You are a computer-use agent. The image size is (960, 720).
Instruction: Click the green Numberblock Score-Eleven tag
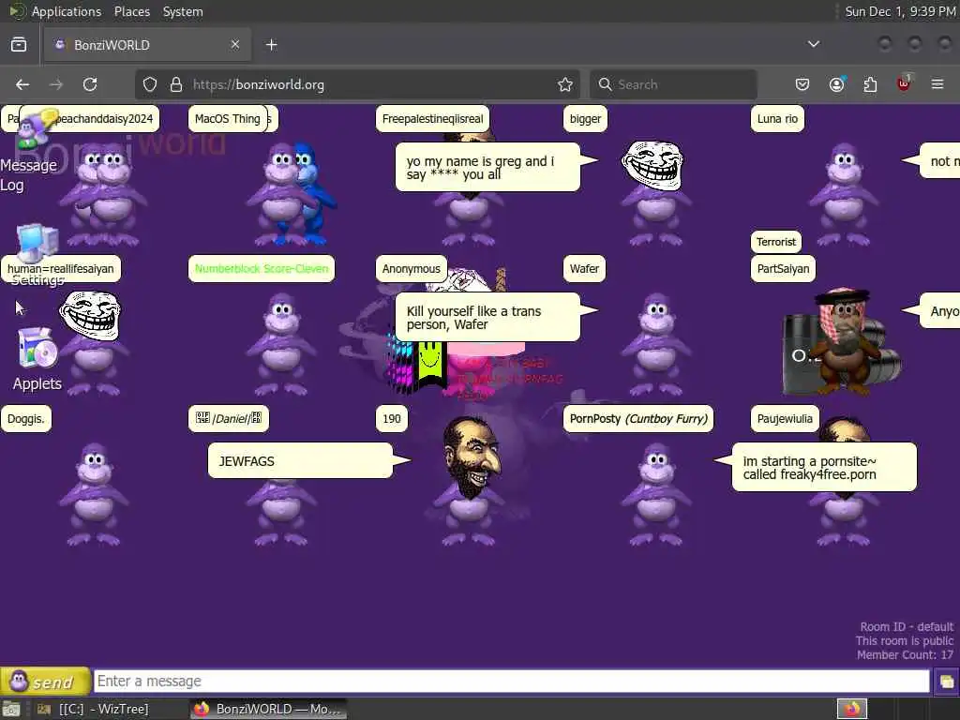[x=262, y=268]
